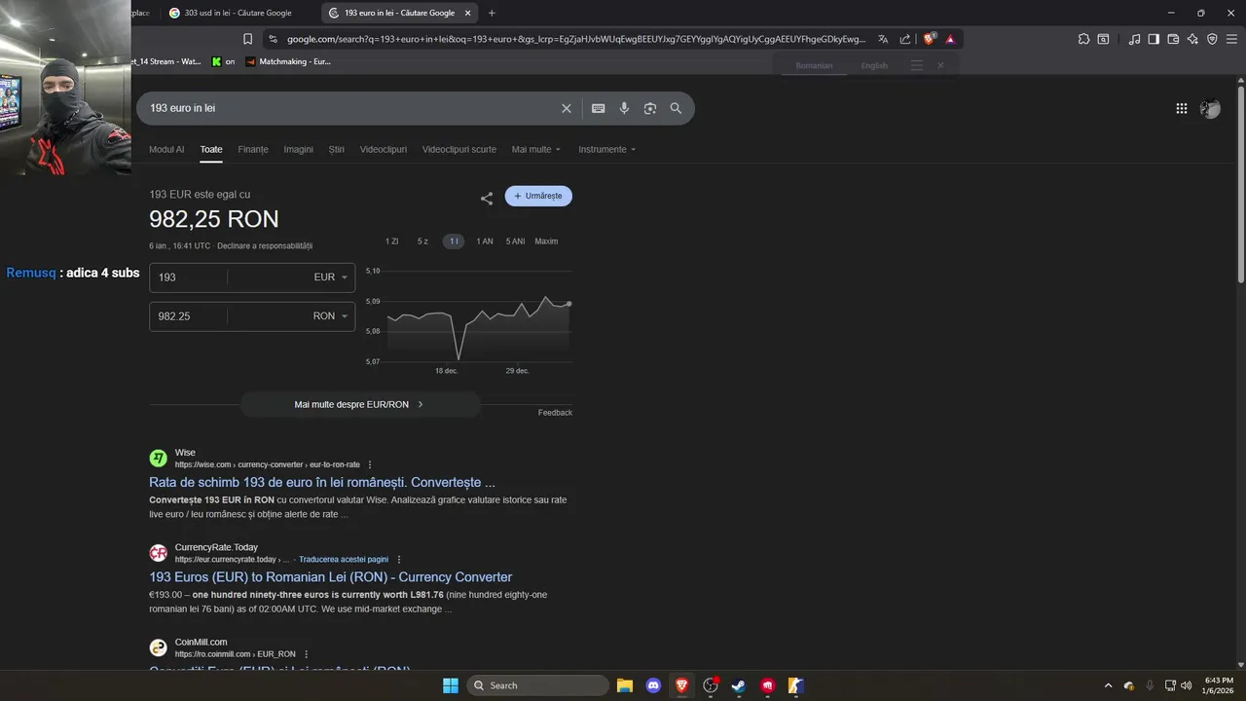
Task: Open the EUR currency dropdown
Action: tap(330, 277)
